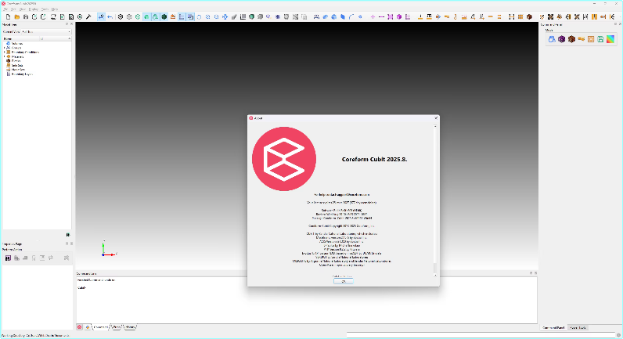Select the Command tab in command window

pos(101,327)
